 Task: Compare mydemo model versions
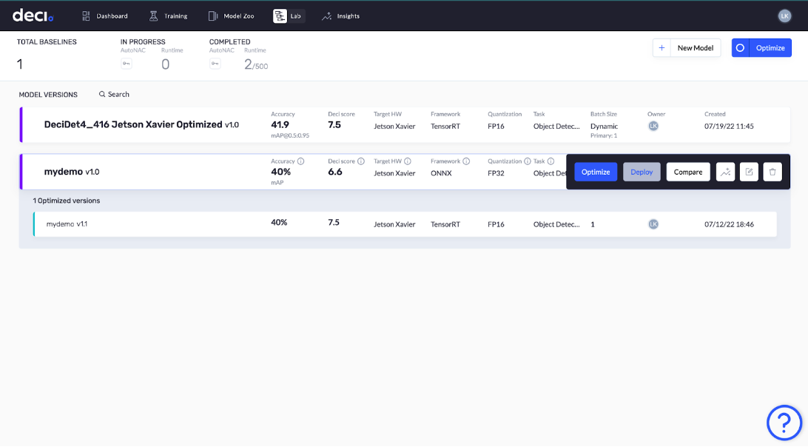(x=687, y=171)
